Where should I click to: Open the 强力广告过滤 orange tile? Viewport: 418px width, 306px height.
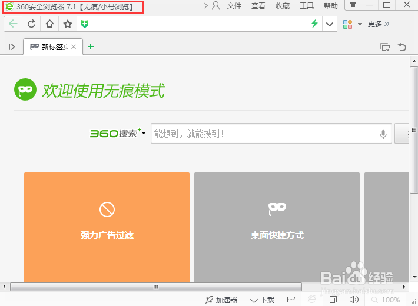tap(107, 227)
